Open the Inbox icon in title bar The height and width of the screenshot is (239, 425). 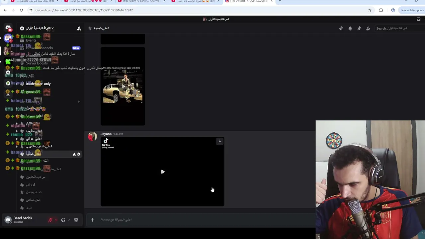[418, 19]
